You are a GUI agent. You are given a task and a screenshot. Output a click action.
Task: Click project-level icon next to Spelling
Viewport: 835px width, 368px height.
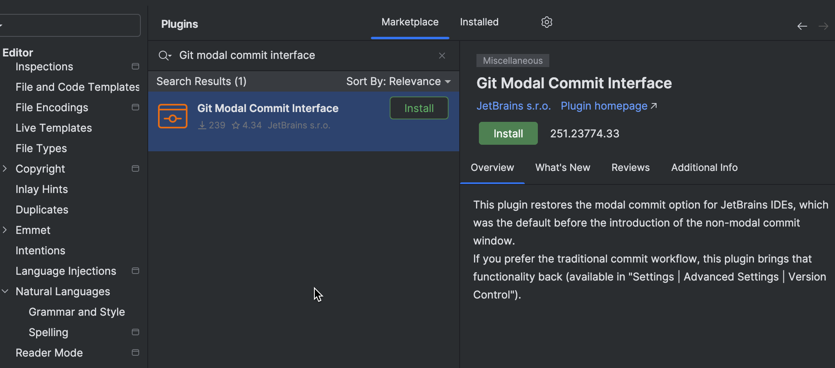tap(135, 332)
